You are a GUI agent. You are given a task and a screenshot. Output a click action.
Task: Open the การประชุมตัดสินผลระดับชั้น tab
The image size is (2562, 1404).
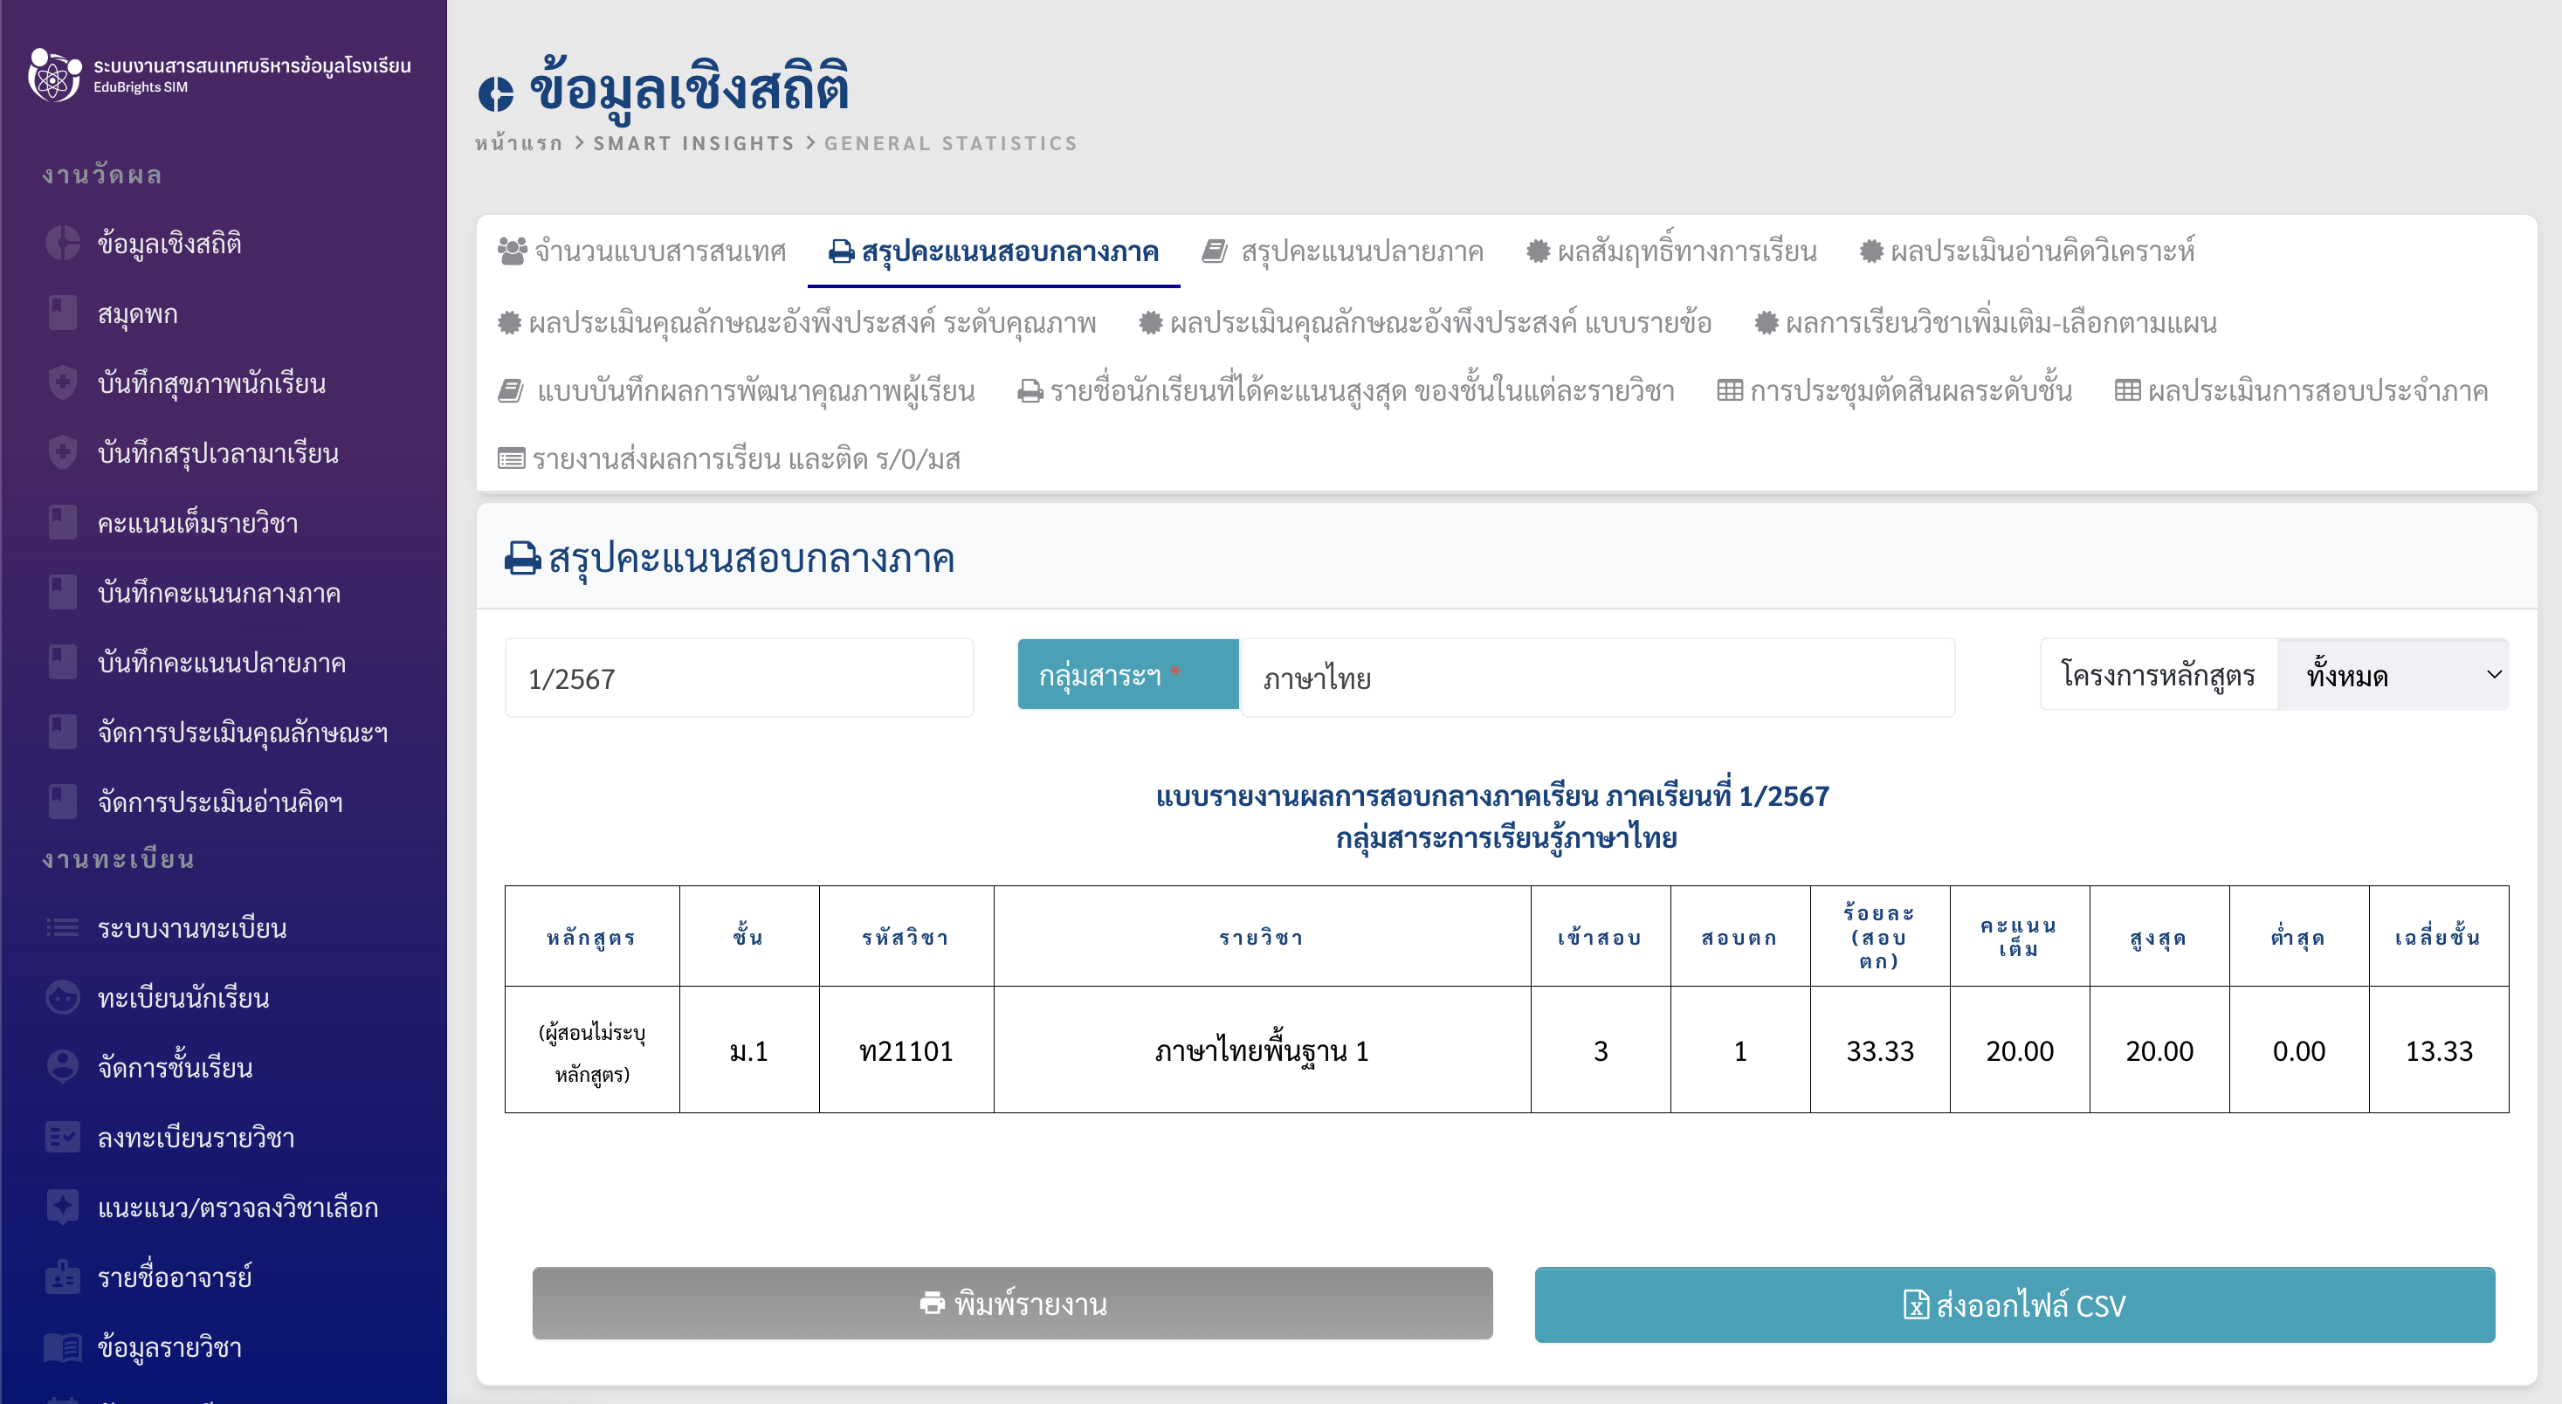pos(1895,391)
